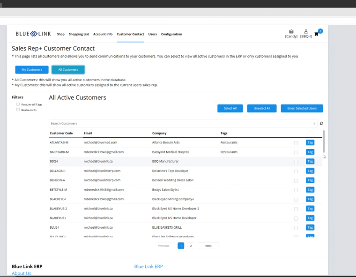Tag the ATLANTAB-M customer
This screenshot has width=356, height=277.
pos(310,142)
